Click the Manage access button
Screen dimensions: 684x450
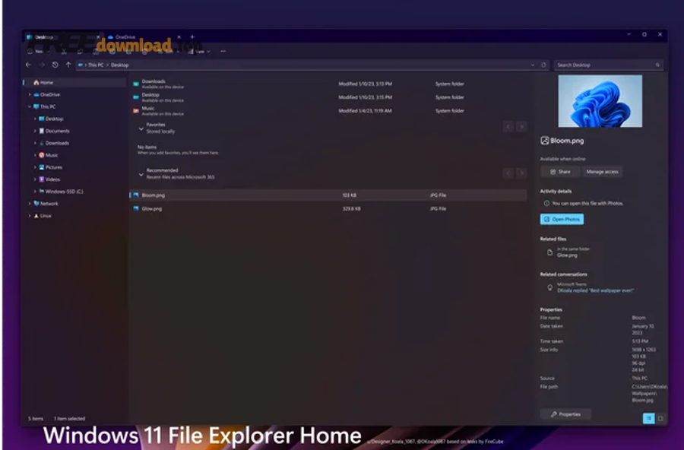pos(602,172)
